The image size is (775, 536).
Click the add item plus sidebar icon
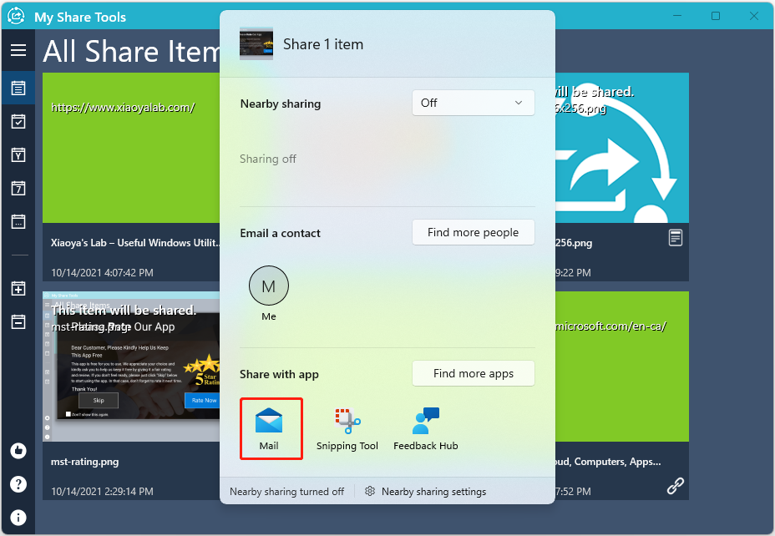point(18,289)
